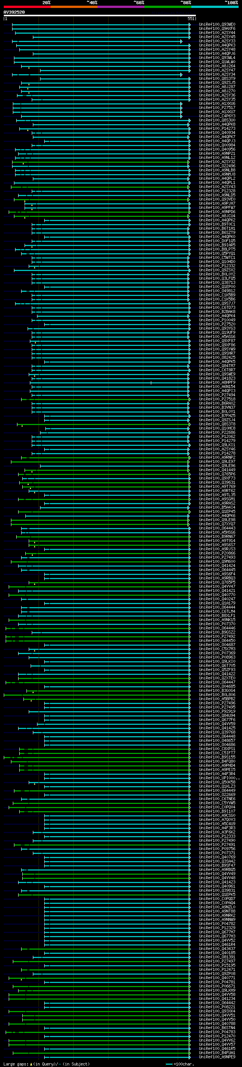Screen dimensions: 242x1067
Task: Click the alignment bar for UniRef100_Q8S3U0
Action: 103,120
